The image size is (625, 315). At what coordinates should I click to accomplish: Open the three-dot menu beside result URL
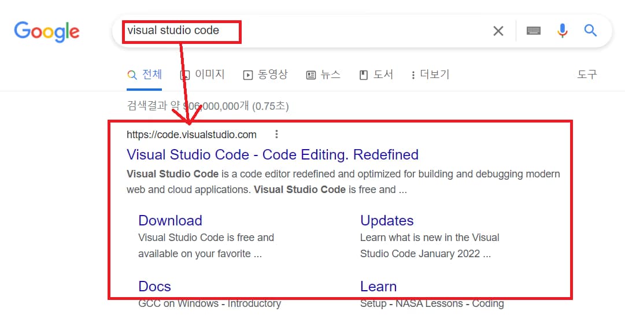276,135
